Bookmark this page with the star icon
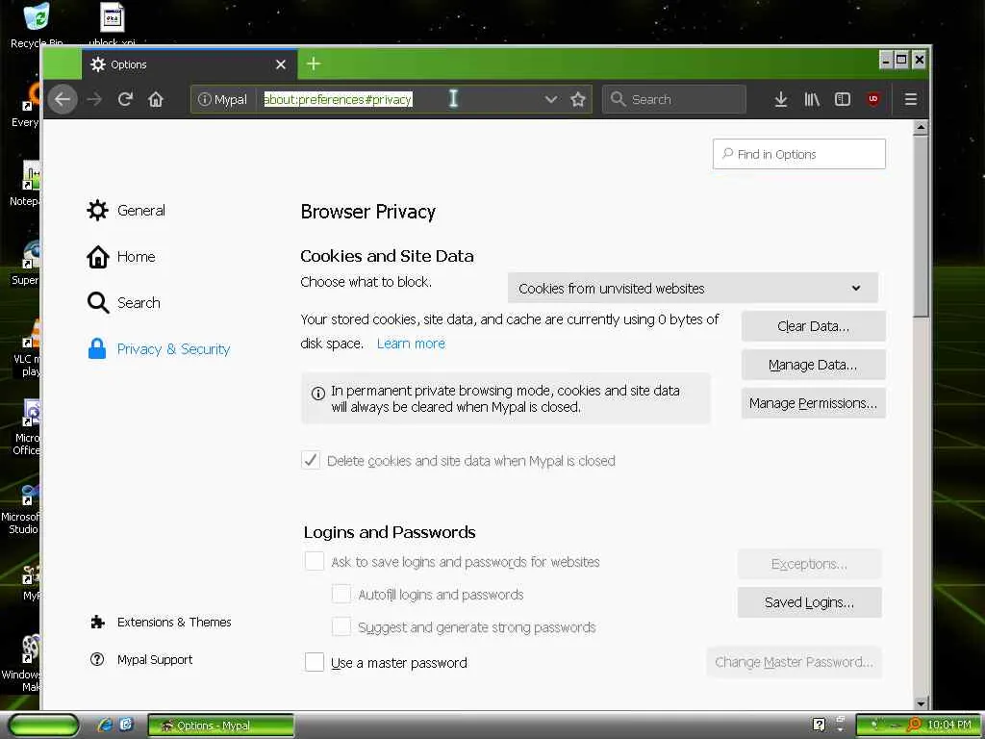The height and width of the screenshot is (739, 985). click(x=577, y=99)
